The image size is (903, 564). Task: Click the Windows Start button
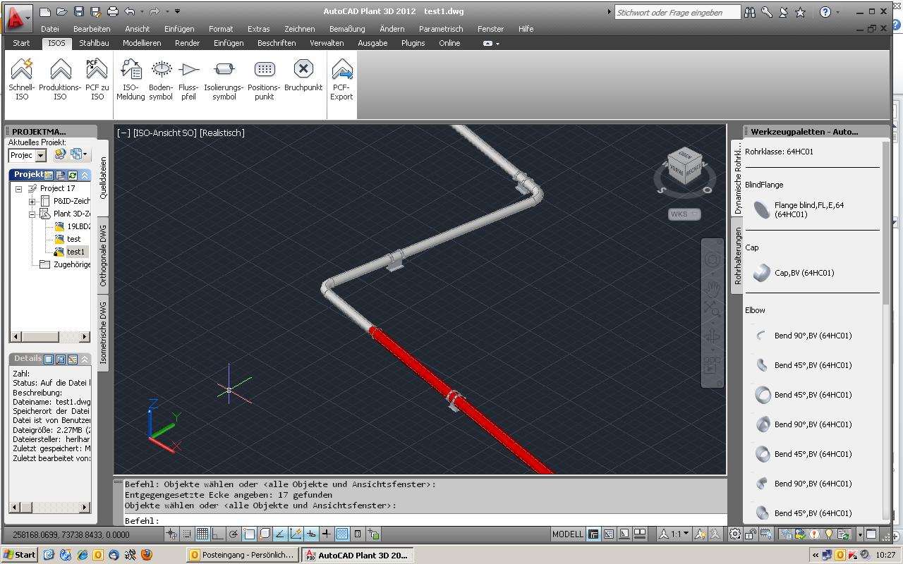19,555
